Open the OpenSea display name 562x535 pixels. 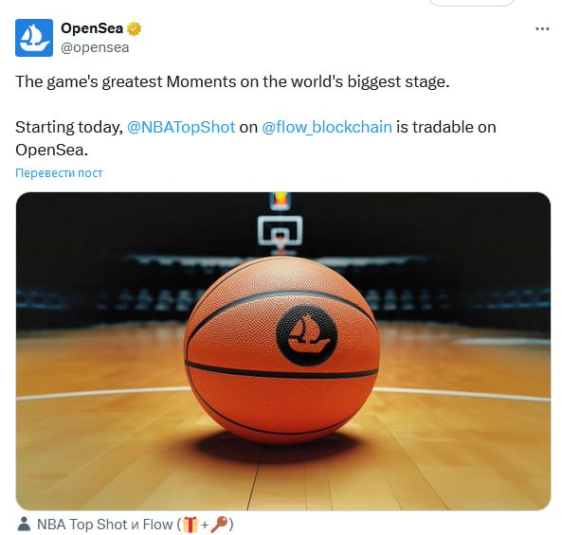click(x=92, y=28)
